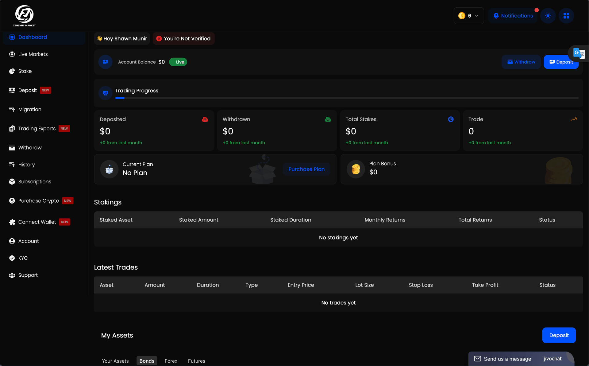Switch to the Forex assets tab
Viewport: 589px width, 366px height.
tap(171, 361)
